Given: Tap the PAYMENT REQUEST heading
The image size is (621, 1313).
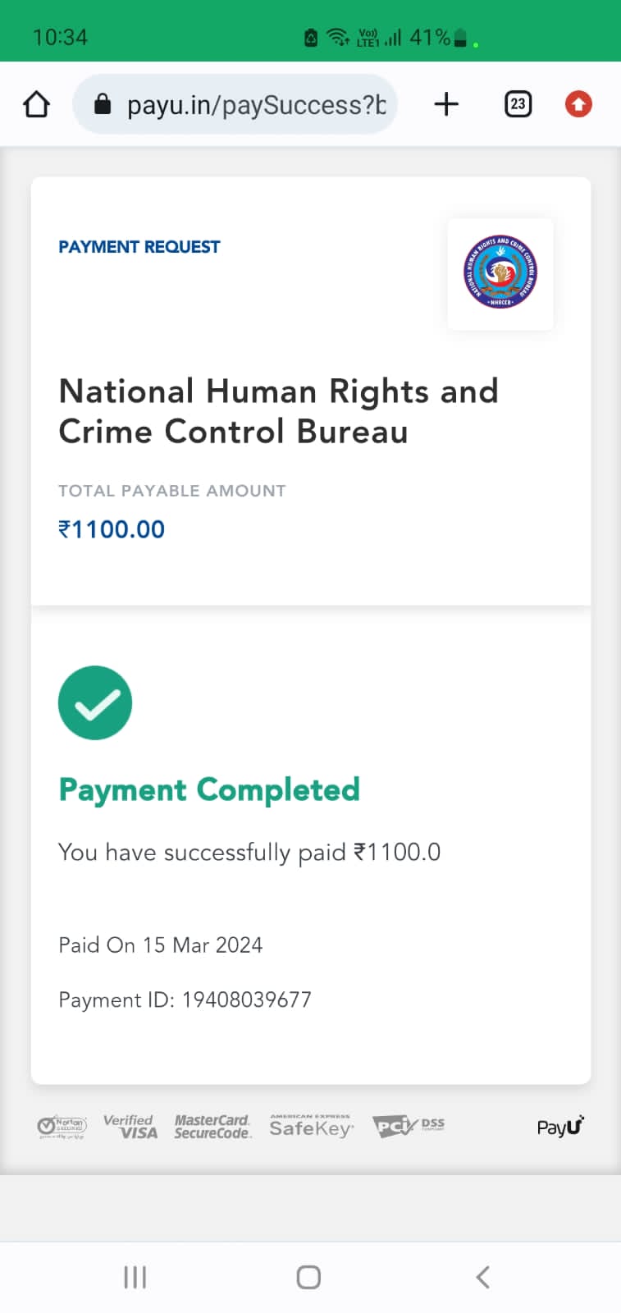Looking at the screenshot, I should pyautogui.click(x=139, y=247).
